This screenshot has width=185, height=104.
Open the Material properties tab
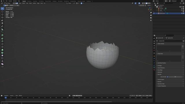[x=154, y=70]
